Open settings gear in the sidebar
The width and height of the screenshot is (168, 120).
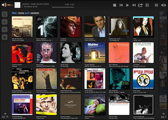pos(5,37)
